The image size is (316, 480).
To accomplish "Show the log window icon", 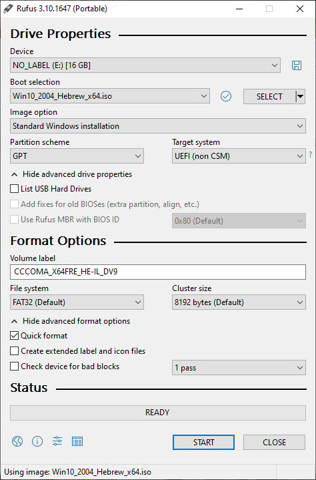I will pyautogui.click(x=77, y=441).
